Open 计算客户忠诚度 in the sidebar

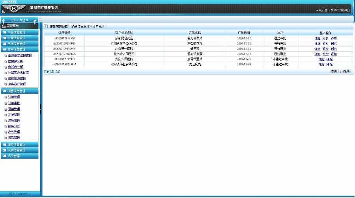coord(18,73)
